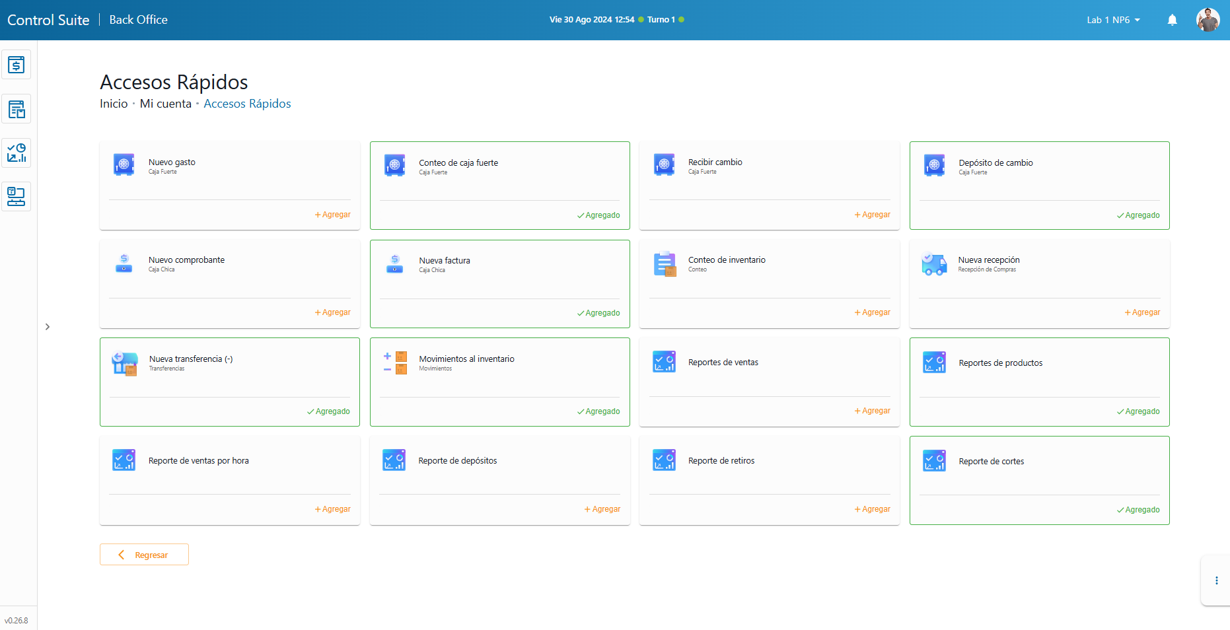Image resolution: width=1230 pixels, height=630 pixels.
Task: Select the inventory settings sidebar icon
Action: point(16,196)
